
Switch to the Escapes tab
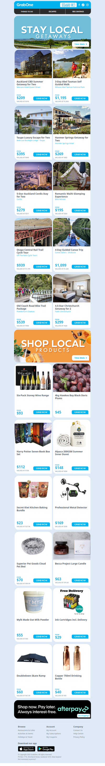pos(52,12)
